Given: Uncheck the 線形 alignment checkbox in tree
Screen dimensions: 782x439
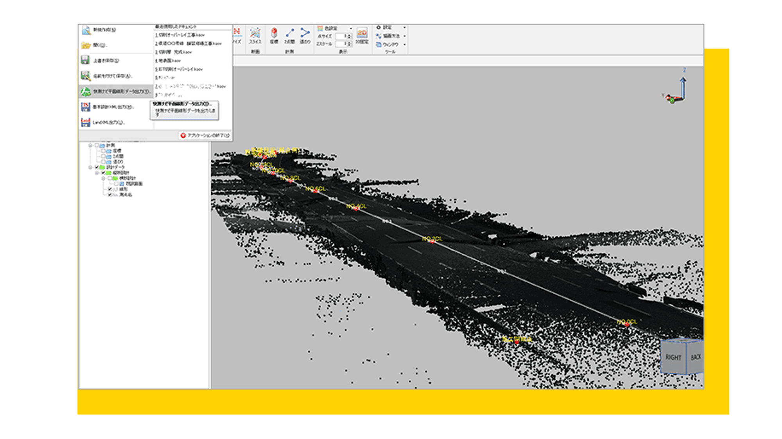Looking at the screenshot, I should (110, 189).
